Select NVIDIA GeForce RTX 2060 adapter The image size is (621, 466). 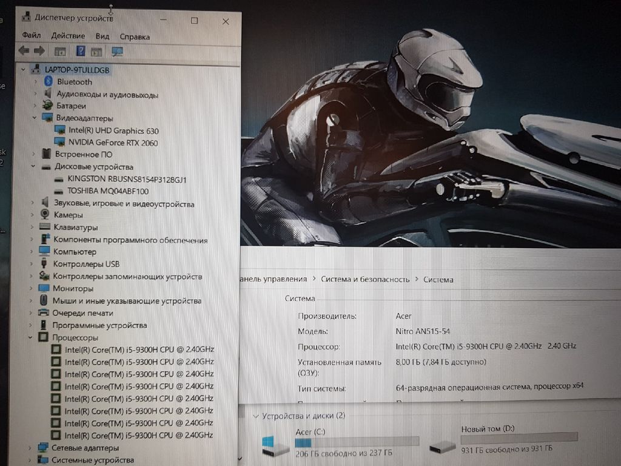[x=113, y=143]
